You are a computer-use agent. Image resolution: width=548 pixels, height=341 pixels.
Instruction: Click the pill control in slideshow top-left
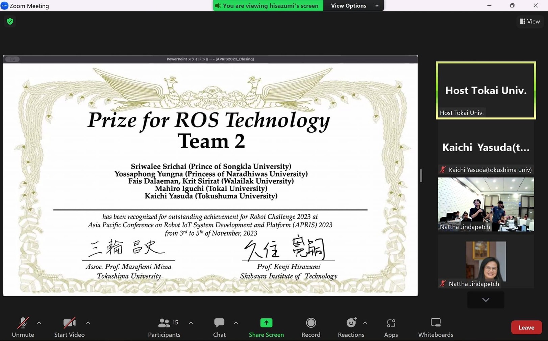(x=13, y=59)
